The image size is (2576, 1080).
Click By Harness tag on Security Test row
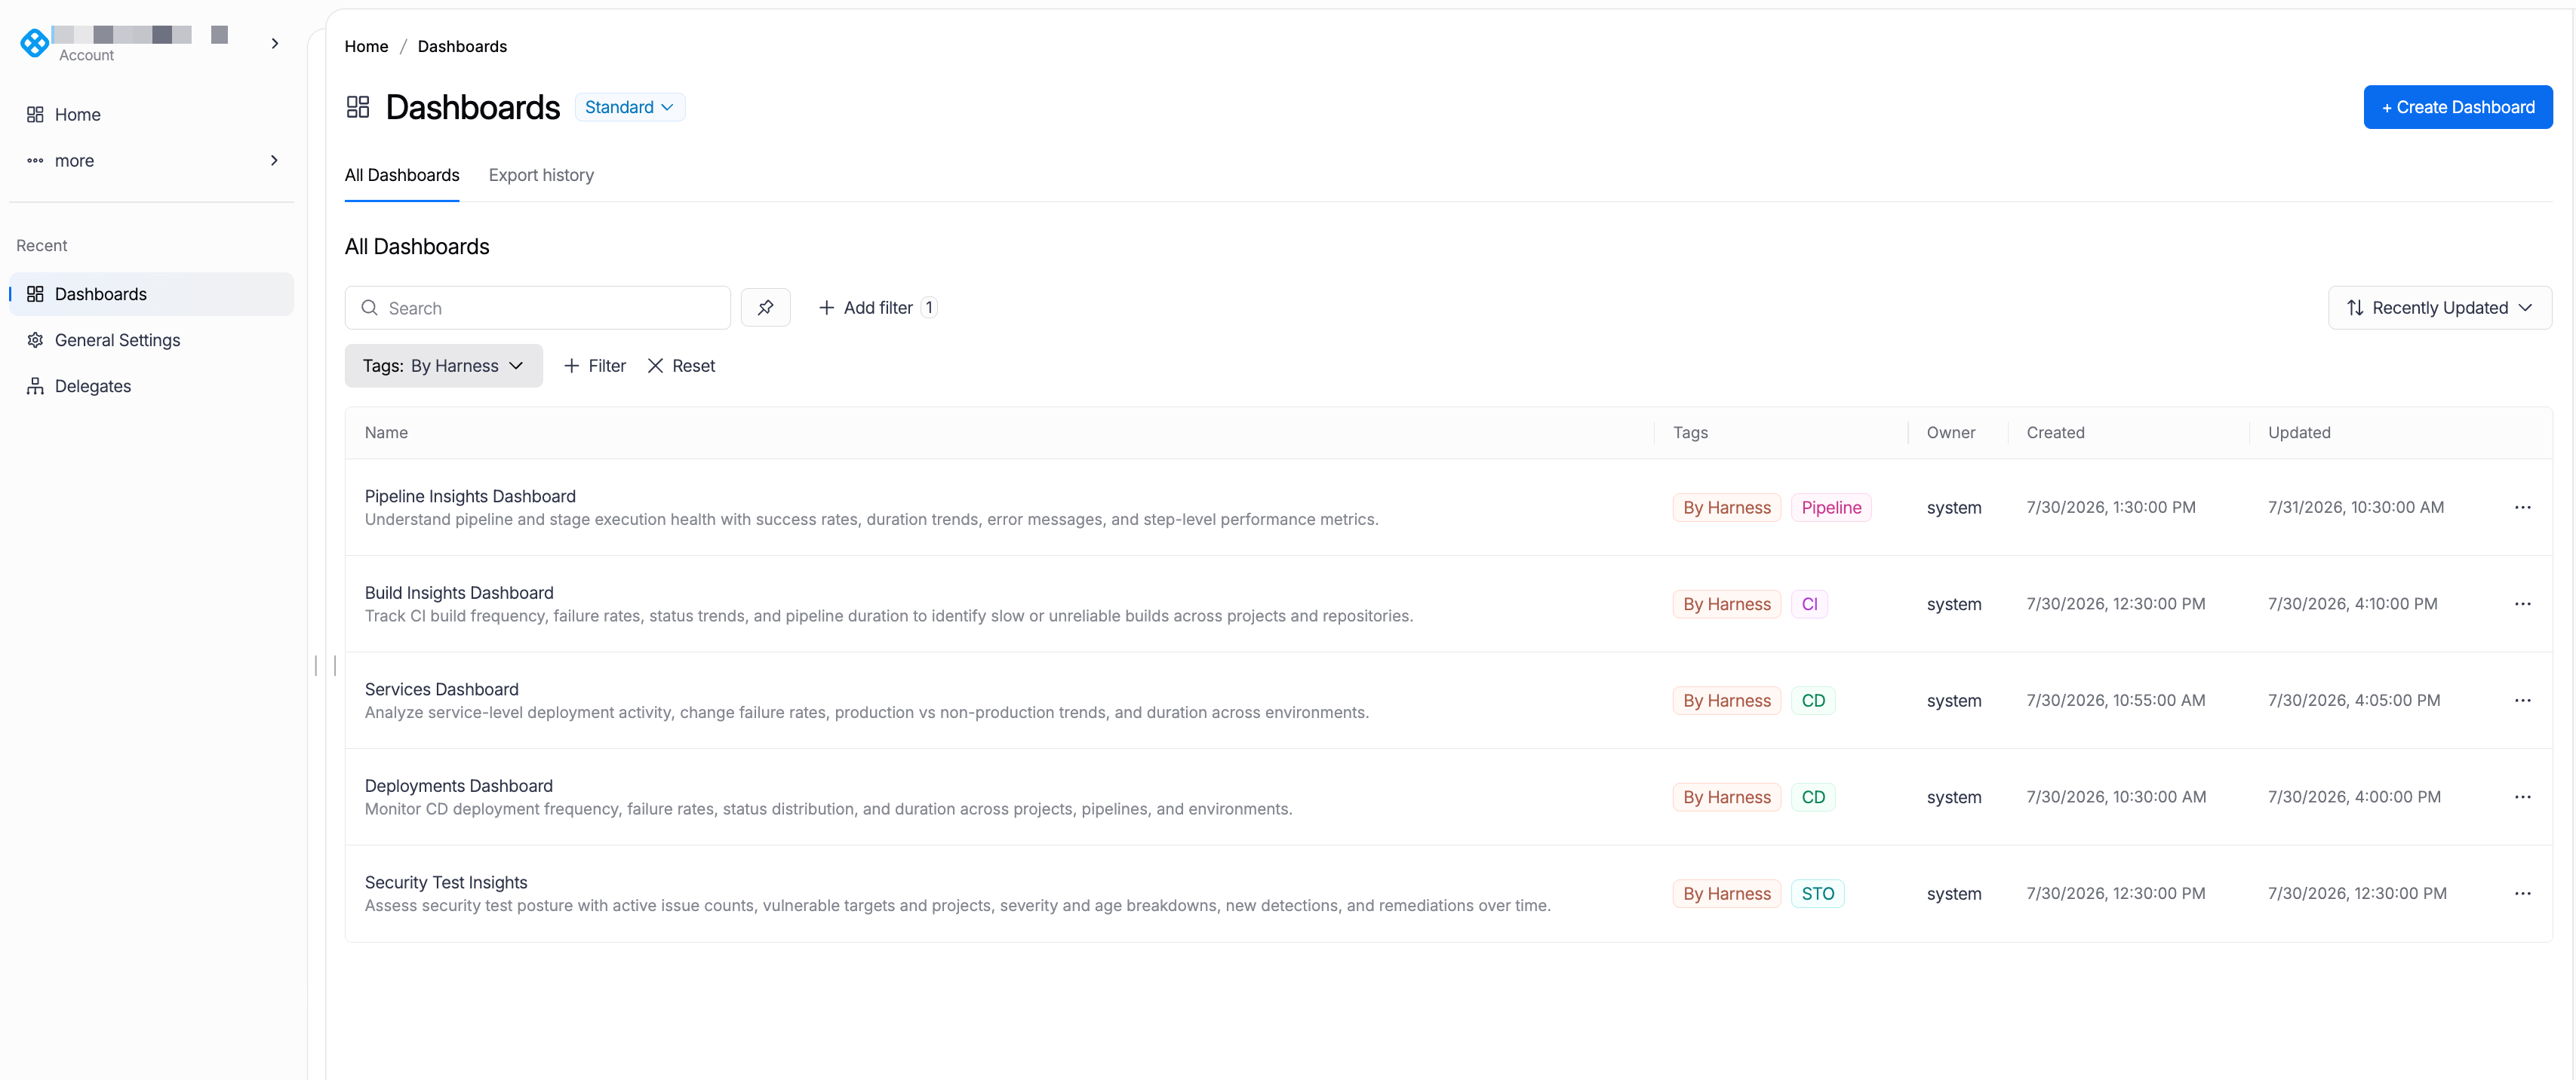(x=1726, y=893)
